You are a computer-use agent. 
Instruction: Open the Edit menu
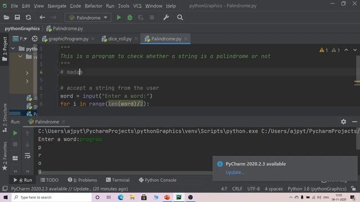(x=26, y=6)
